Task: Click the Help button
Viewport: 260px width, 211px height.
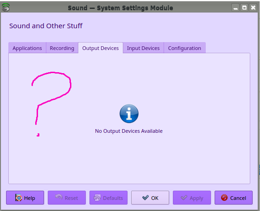Action: click(25, 198)
